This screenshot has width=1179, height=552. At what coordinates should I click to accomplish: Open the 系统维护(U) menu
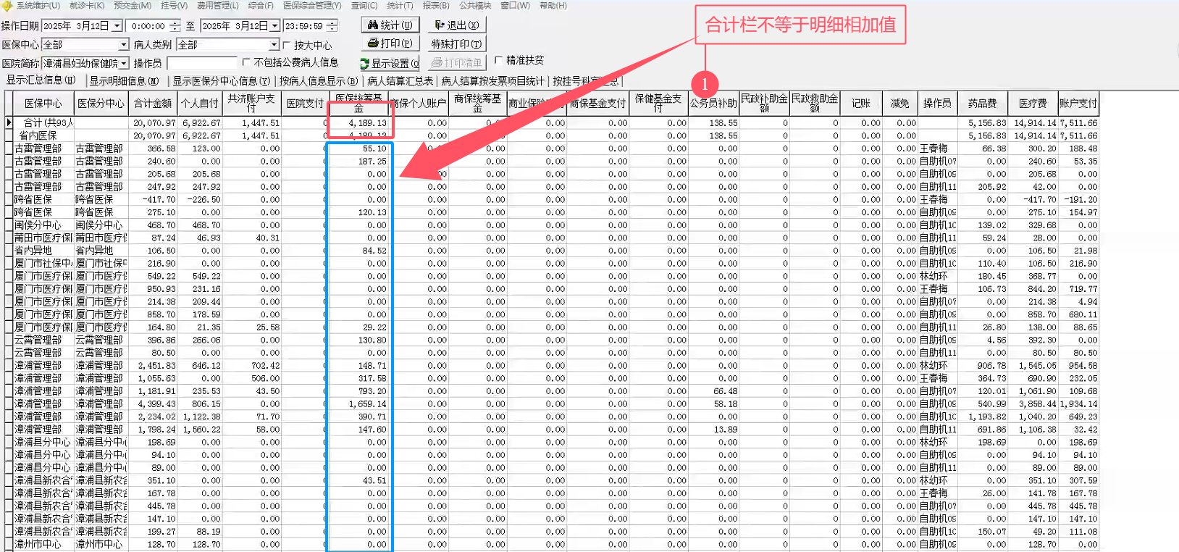pyautogui.click(x=38, y=6)
